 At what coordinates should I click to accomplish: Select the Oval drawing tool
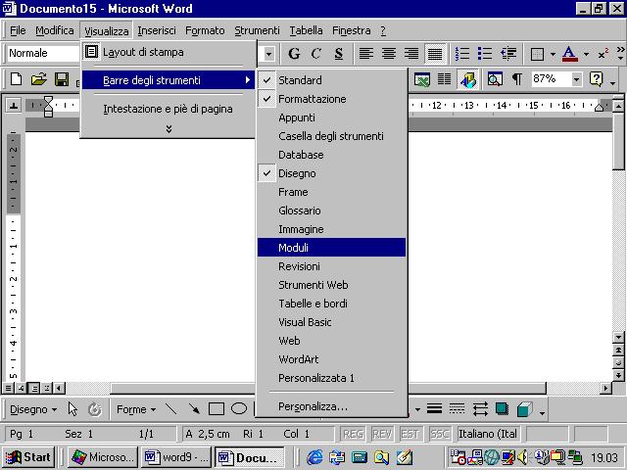pyautogui.click(x=239, y=409)
